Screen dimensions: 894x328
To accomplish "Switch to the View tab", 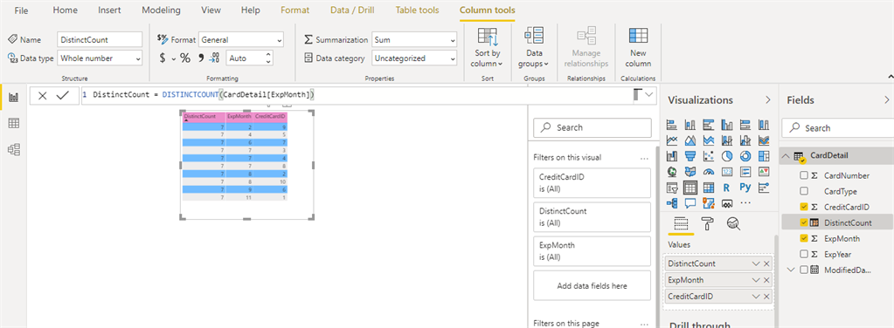I will coord(211,10).
